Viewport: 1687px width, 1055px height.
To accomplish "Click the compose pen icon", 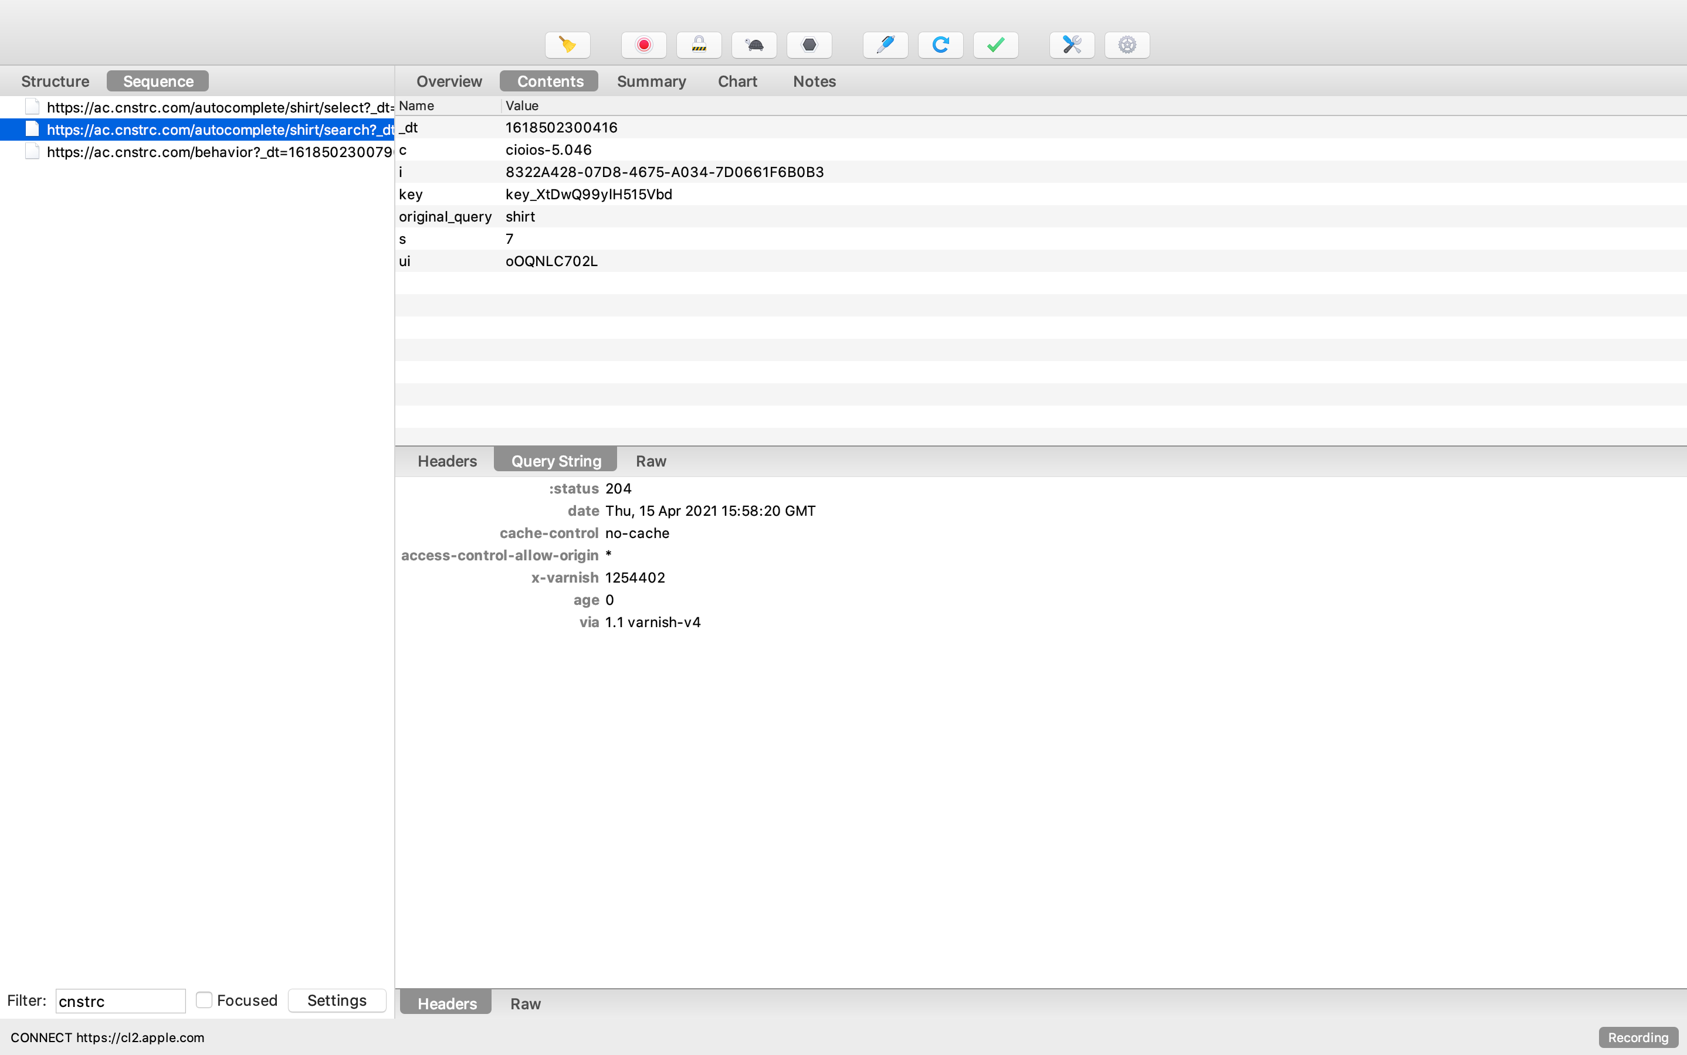I will pos(885,45).
